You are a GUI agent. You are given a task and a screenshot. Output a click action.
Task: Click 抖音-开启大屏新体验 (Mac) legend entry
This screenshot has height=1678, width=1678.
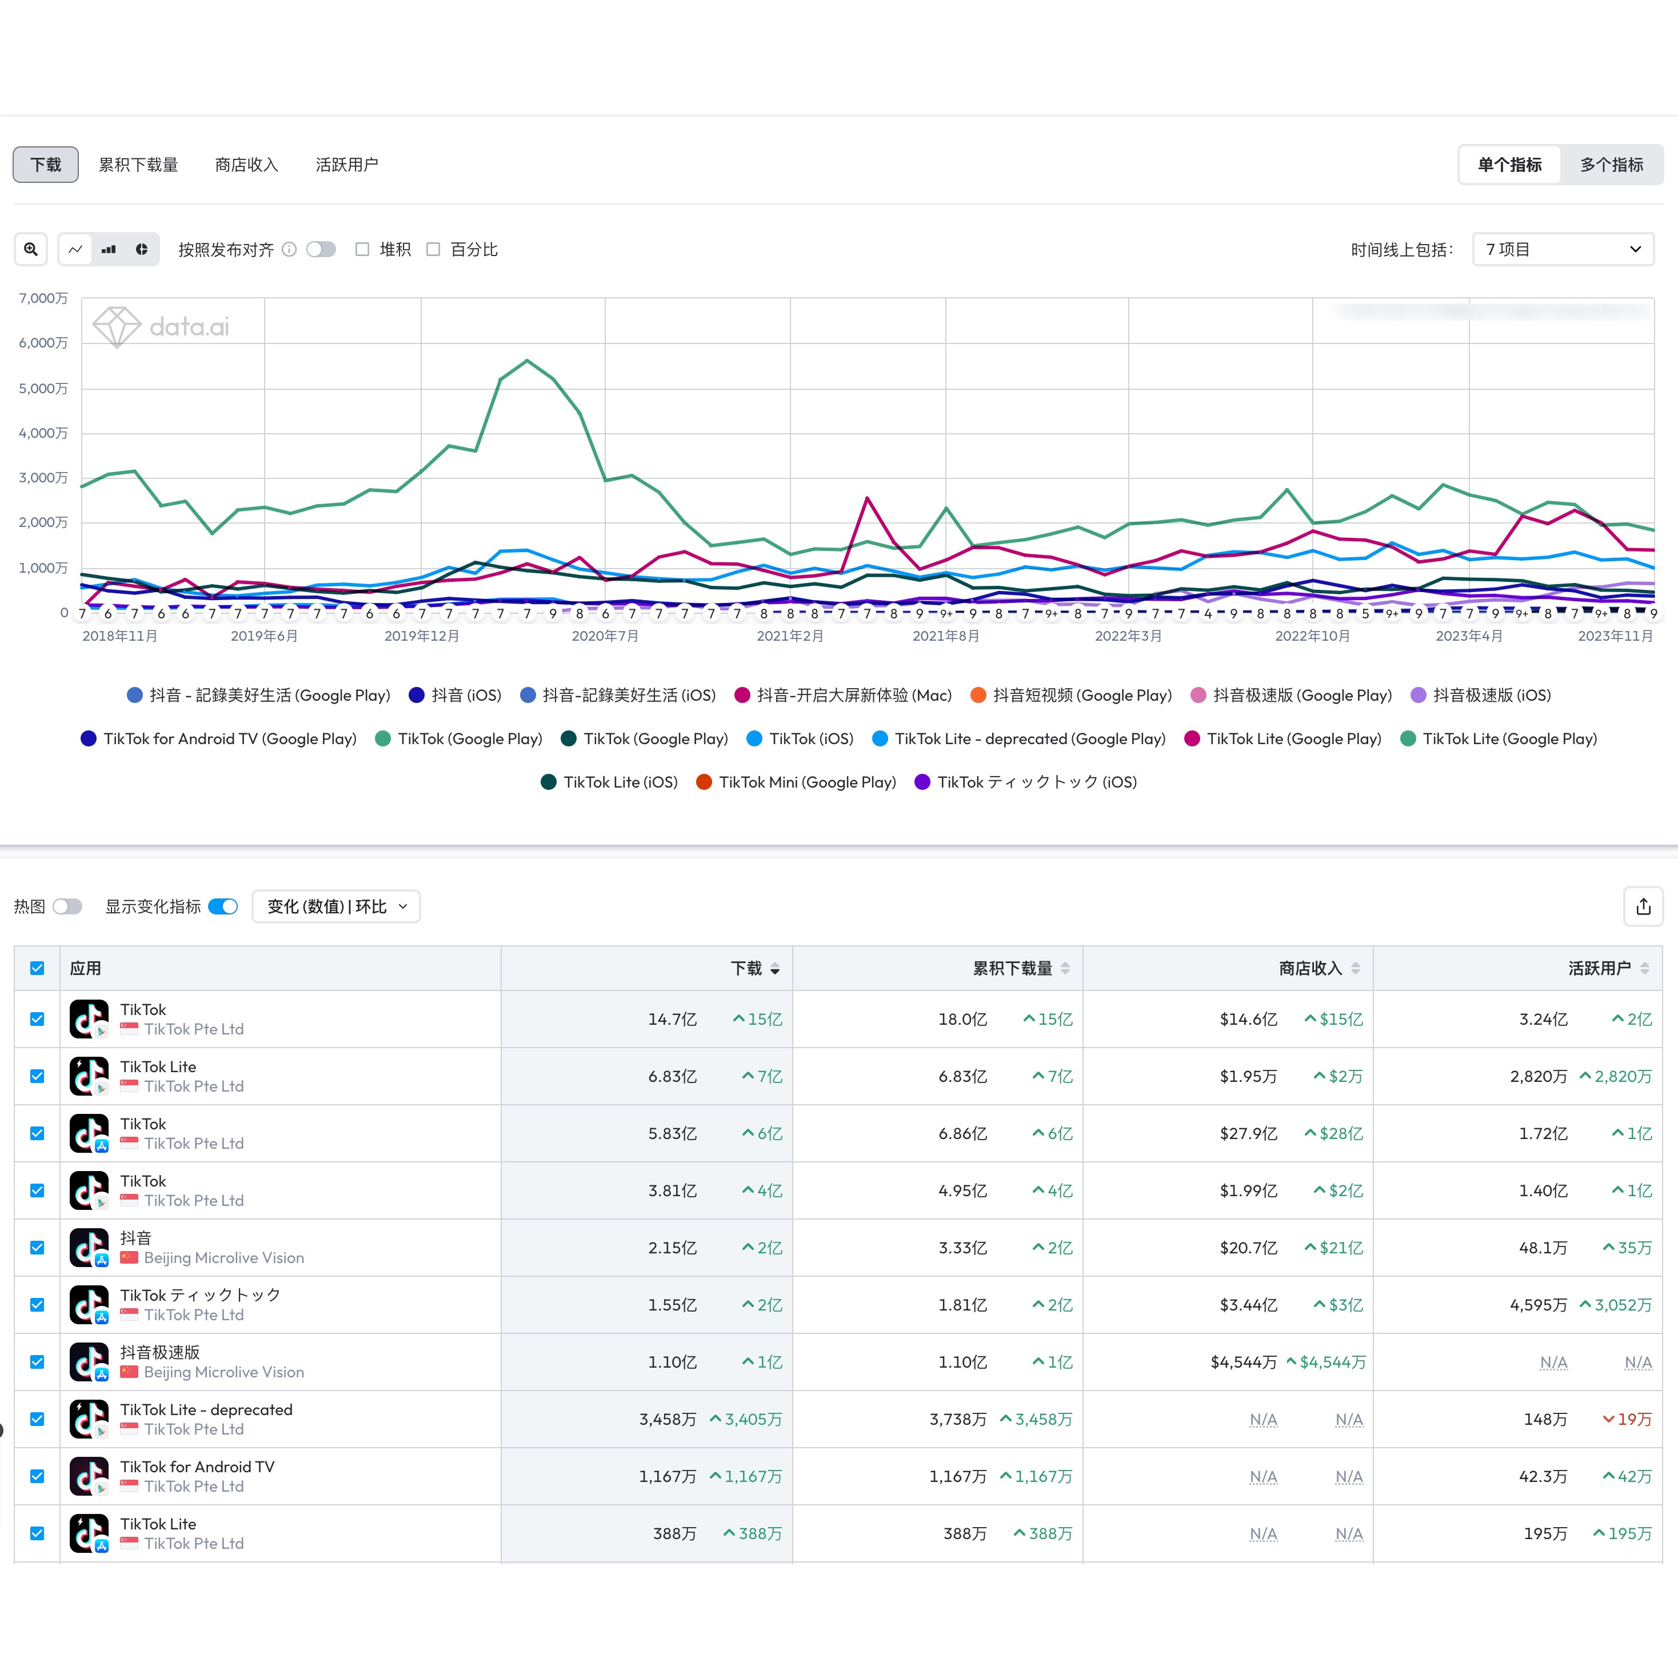coord(842,695)
